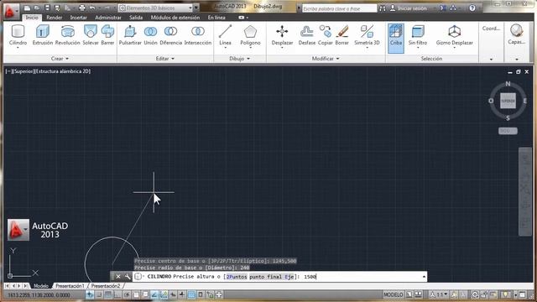Open the annotation scale 1:1 dropdown

point(439,294)
